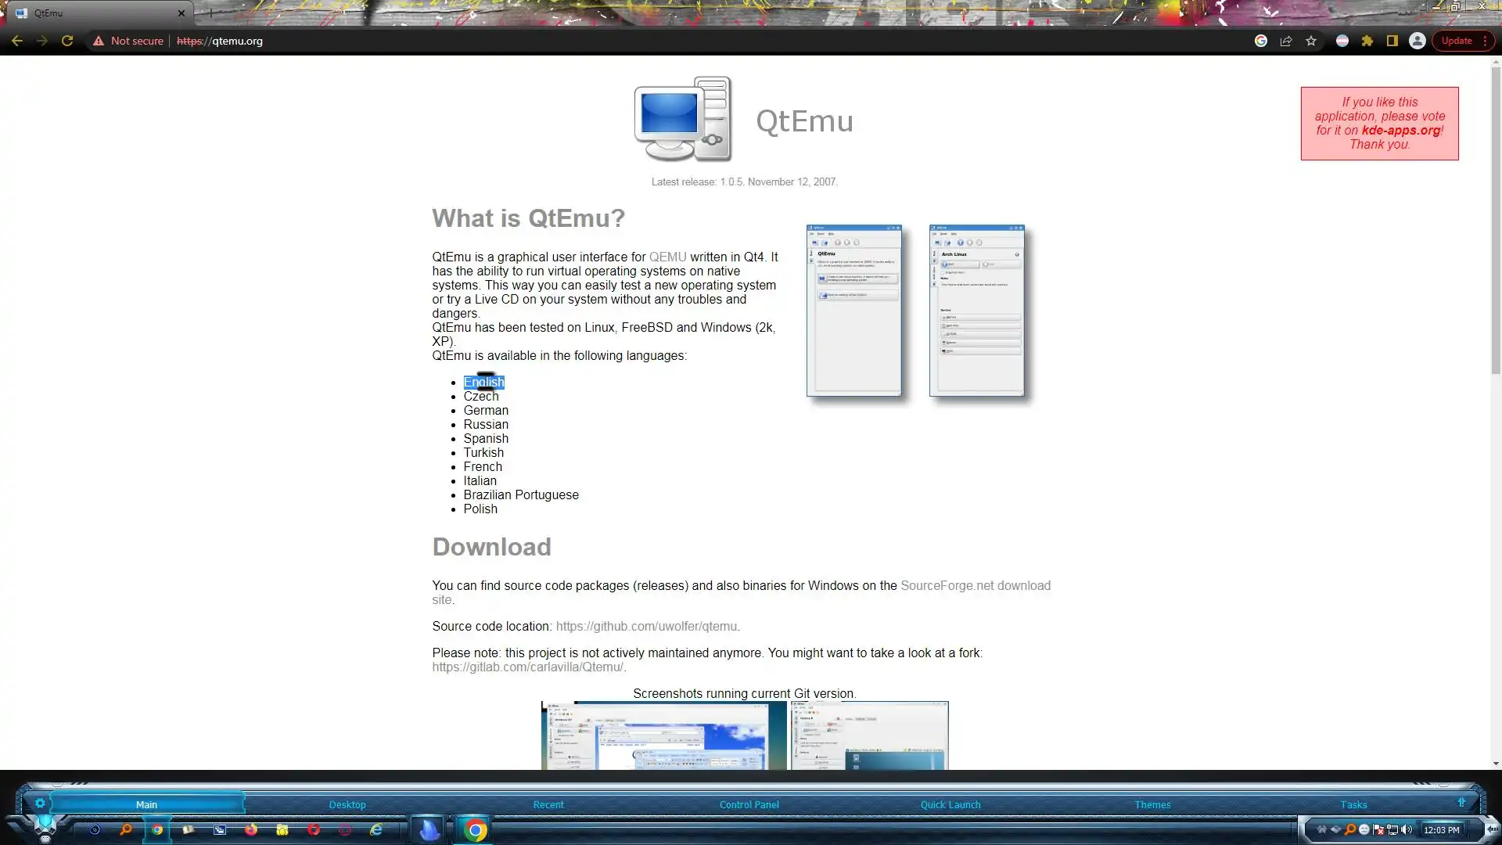Open the SourceForge.net download site link
The image size is (1502, 845).
point(975,585)
